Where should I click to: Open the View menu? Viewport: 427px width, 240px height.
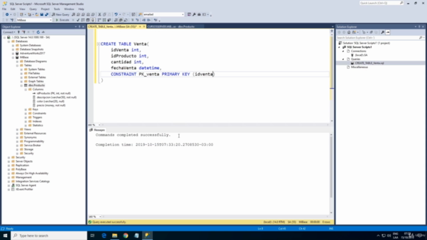22,9
